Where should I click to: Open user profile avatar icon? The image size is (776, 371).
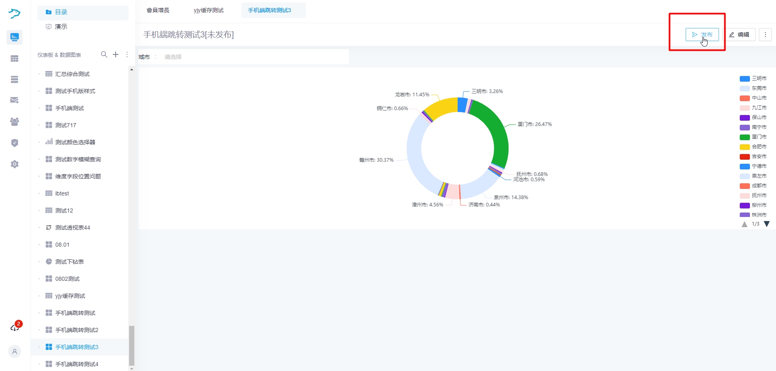coord(15,351)
